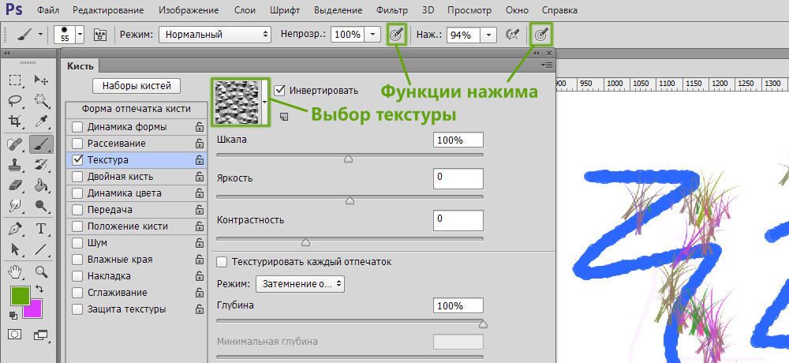Select the Eyedropper tool
789x363 pixels.
[x=41, y=121]
